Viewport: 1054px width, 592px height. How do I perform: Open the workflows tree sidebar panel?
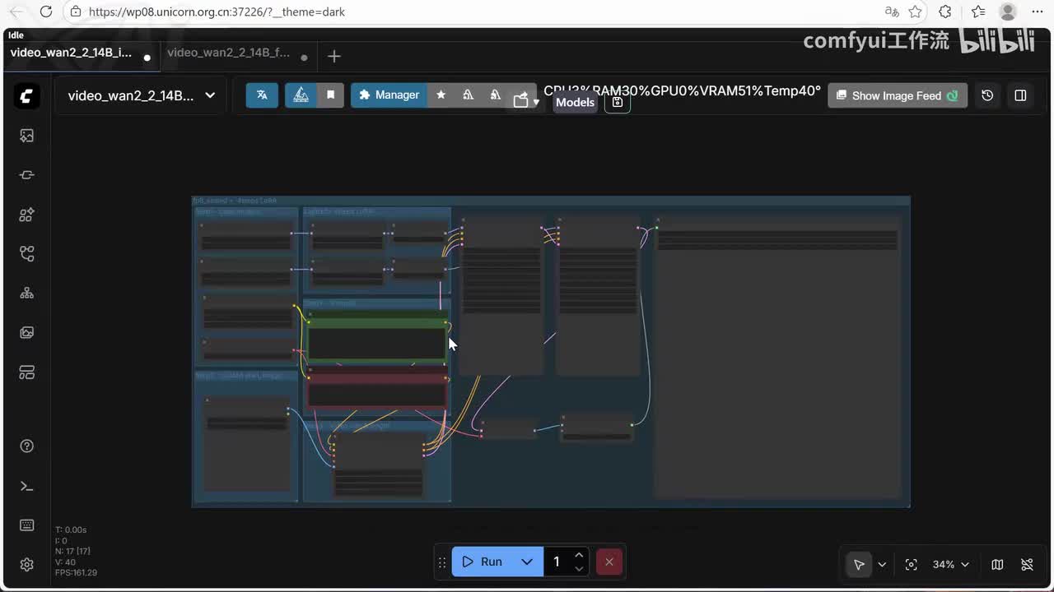coord(26,294)
